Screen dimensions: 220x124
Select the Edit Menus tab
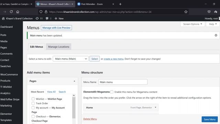36,47
